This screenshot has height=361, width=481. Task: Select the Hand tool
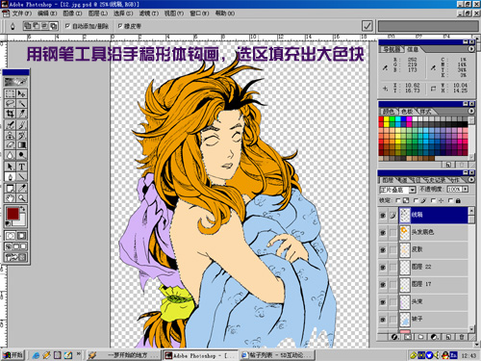click(x=10, y=198)
